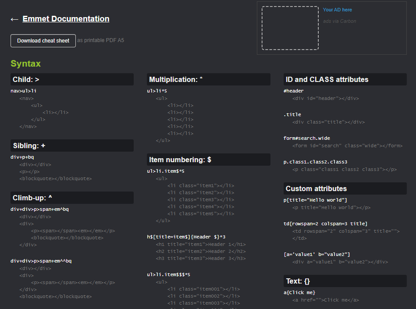Click the div+div>p>span+em^bq abbreviation
416x309 pixels.
click(x=39, y=209)
